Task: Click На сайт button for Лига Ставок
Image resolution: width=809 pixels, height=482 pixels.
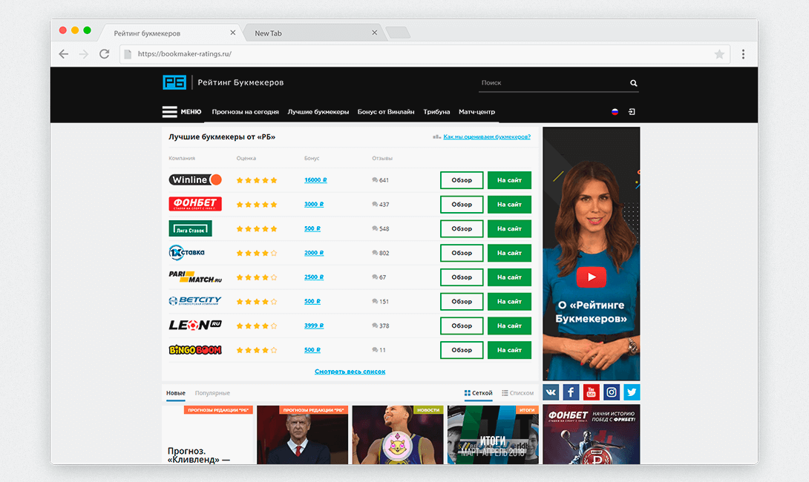Action: pyautogui.click(x=509, y=228)
